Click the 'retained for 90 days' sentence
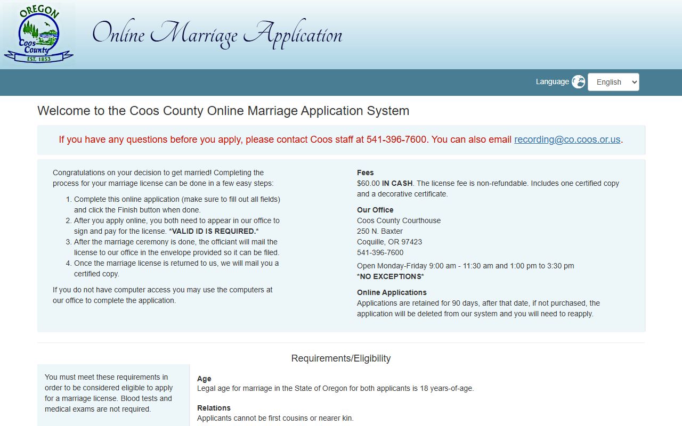 click(x=478, y=308)
